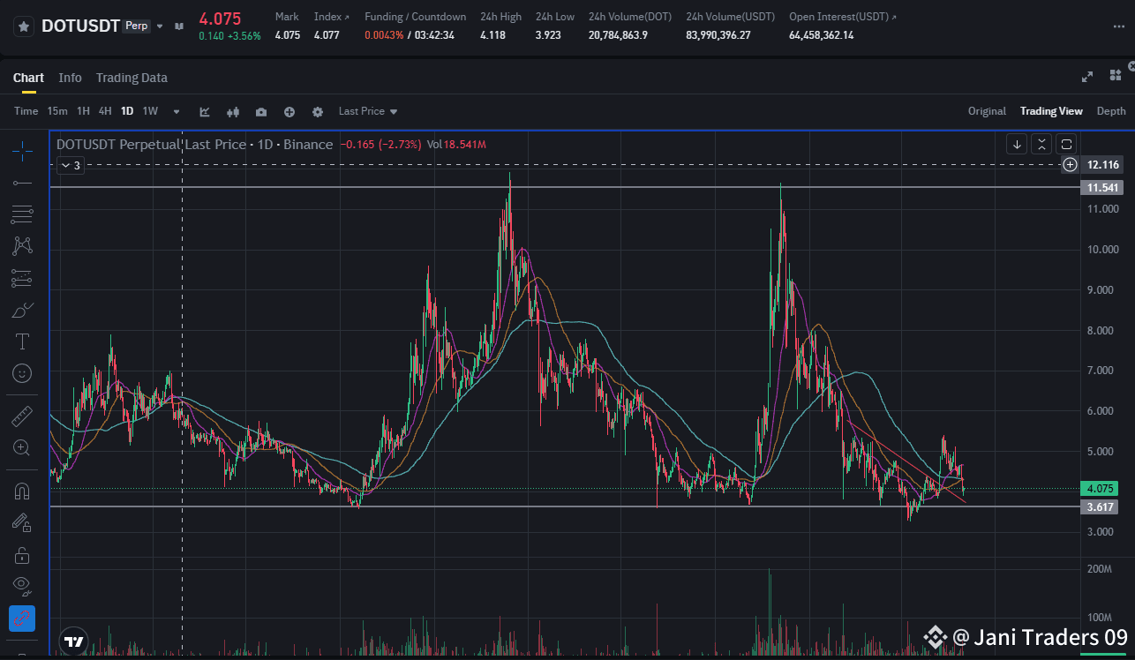
Task: Open the technical indicators icon
Action: pyautogui.click(x=205, y=112)
